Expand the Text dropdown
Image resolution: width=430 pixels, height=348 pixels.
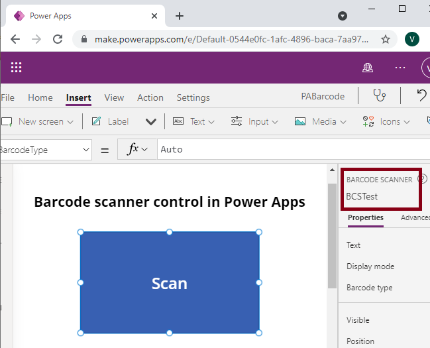pos(211,122)
